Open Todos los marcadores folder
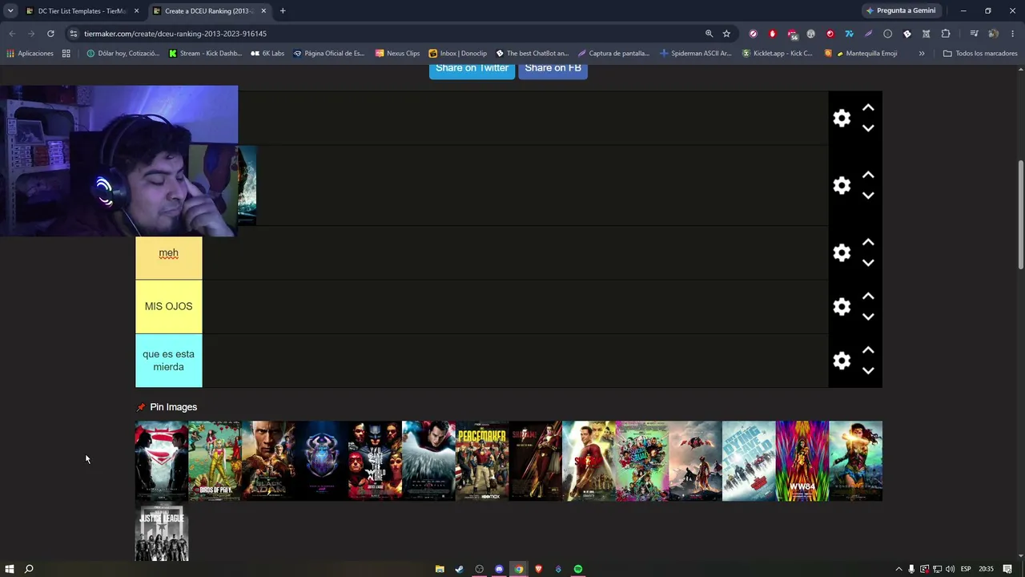The image size is (1025, 577). (980, 54)
